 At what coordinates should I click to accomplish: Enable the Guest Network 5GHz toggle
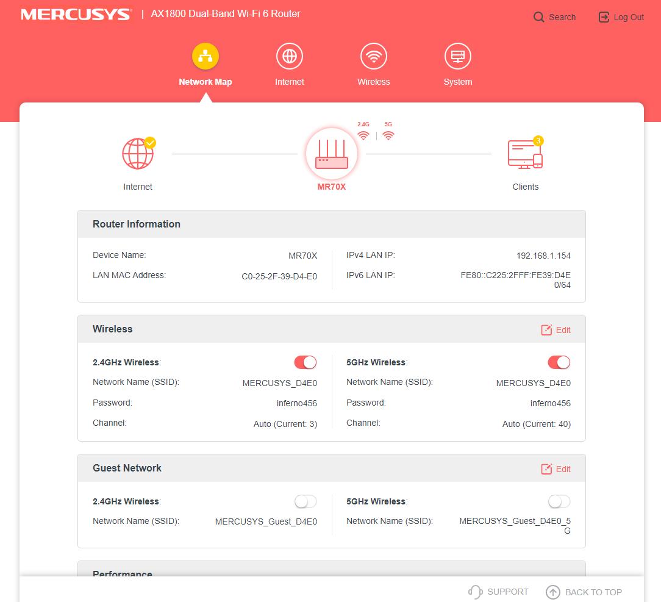coord(559,501)
